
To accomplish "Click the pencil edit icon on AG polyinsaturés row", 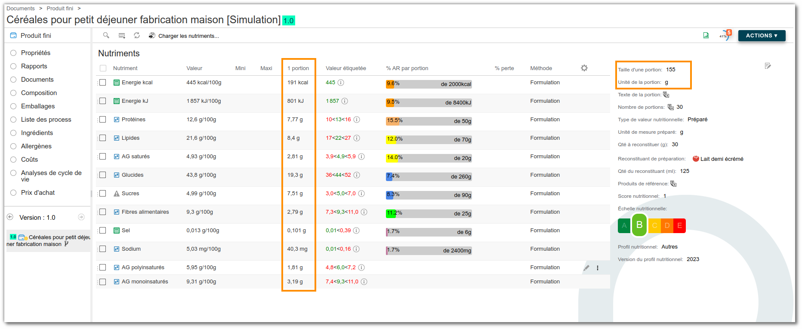I will 586,268.
